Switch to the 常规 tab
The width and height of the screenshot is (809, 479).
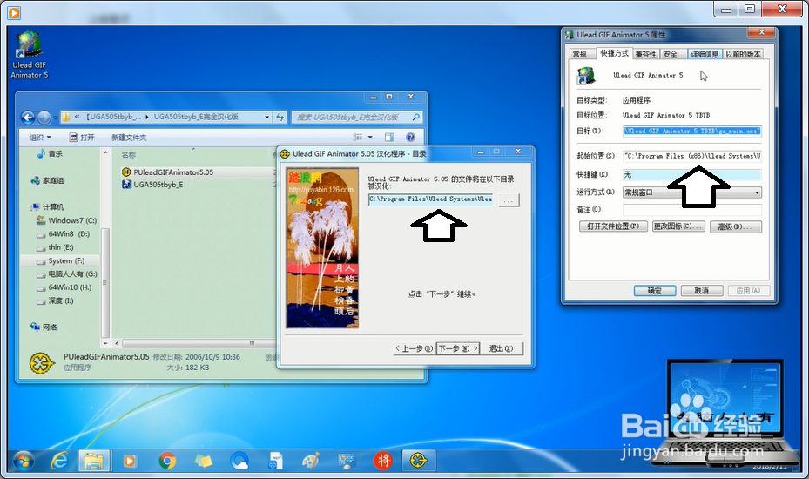(x=581, y=54)
